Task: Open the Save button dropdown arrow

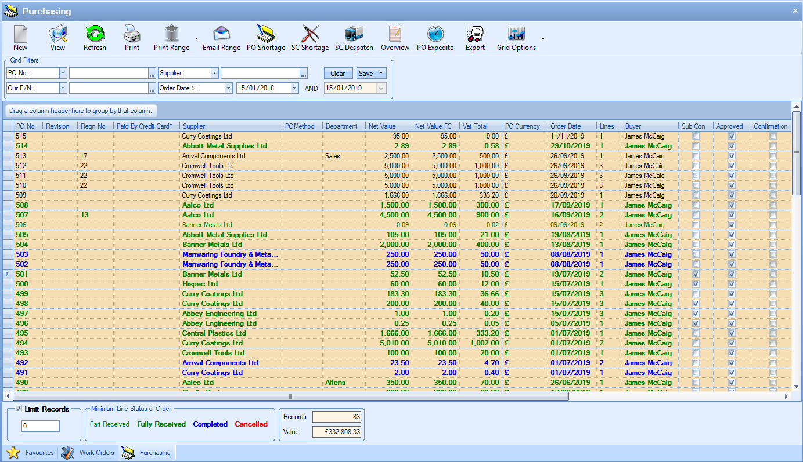Action: coord(381,74)
